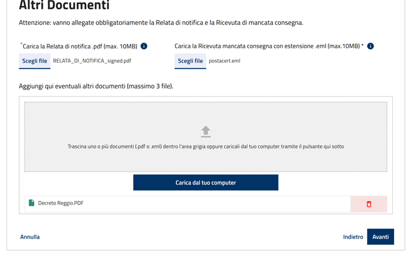Screen dimensions: 413x256
Task: Go forward with the Avanti button
Action: pyautogui.click(x=381, y=236)
